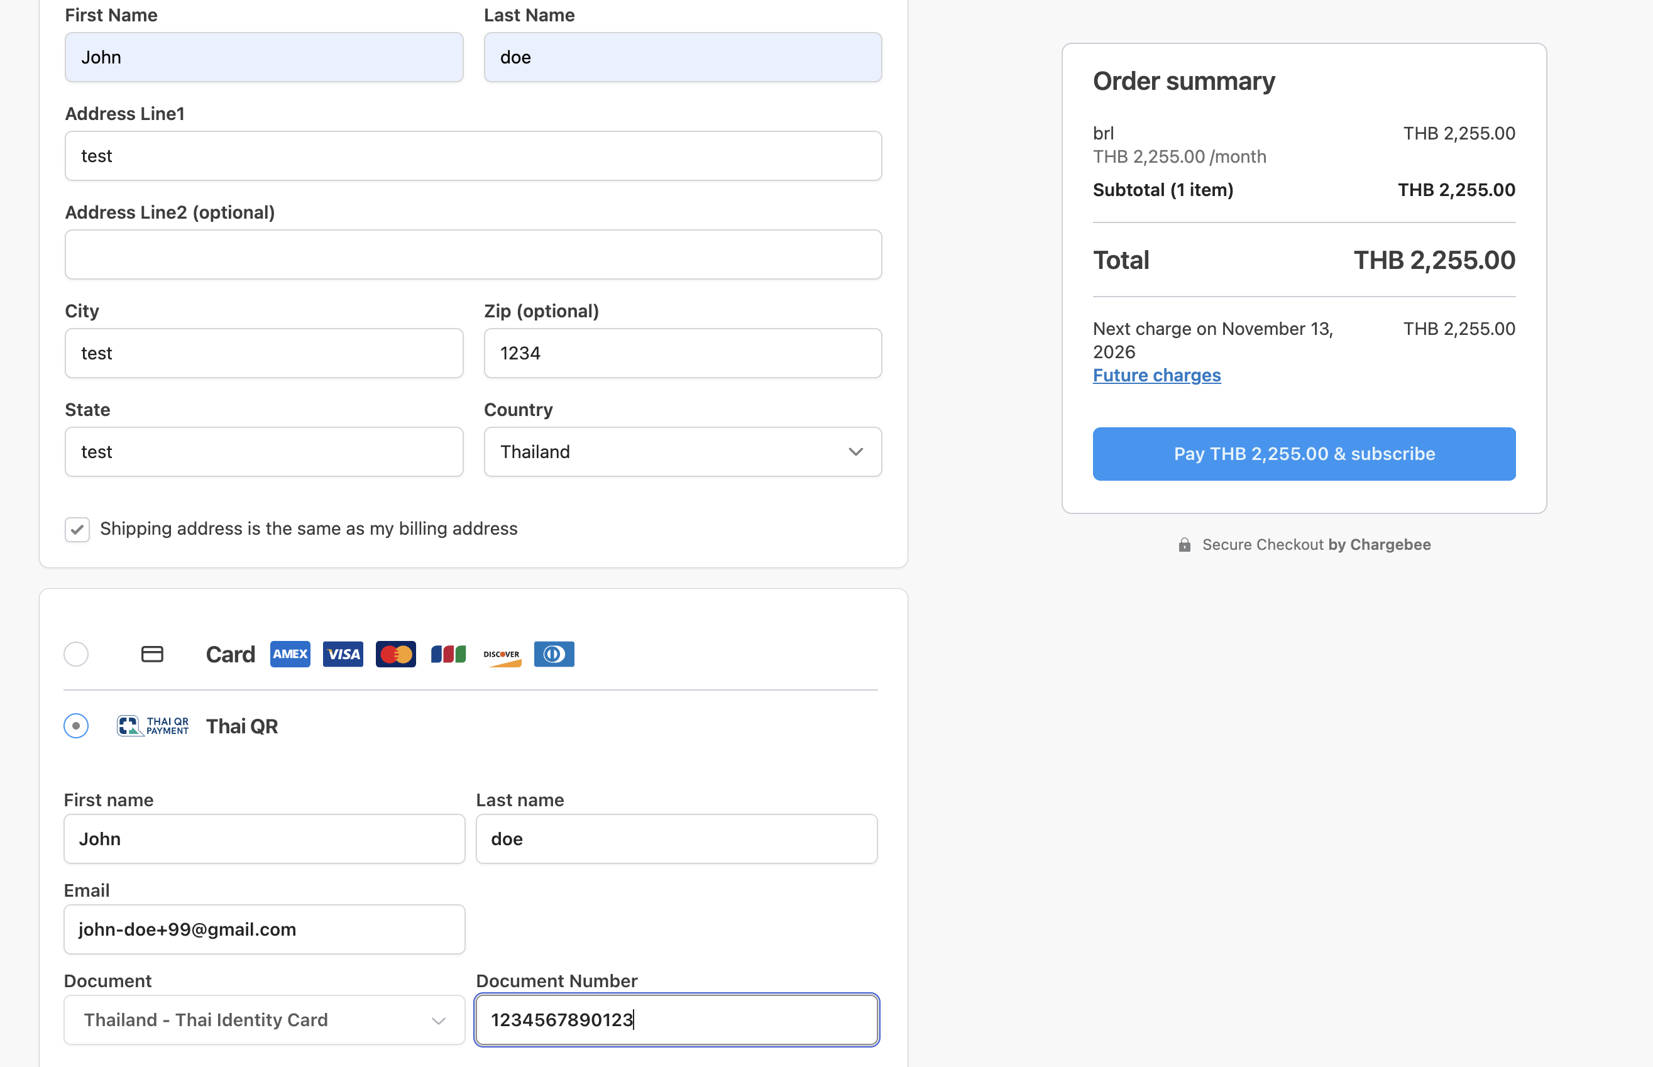Click the 'Card' payment method label
Viewport: 1653px width, 1067px height.
(x=231, y=654)
